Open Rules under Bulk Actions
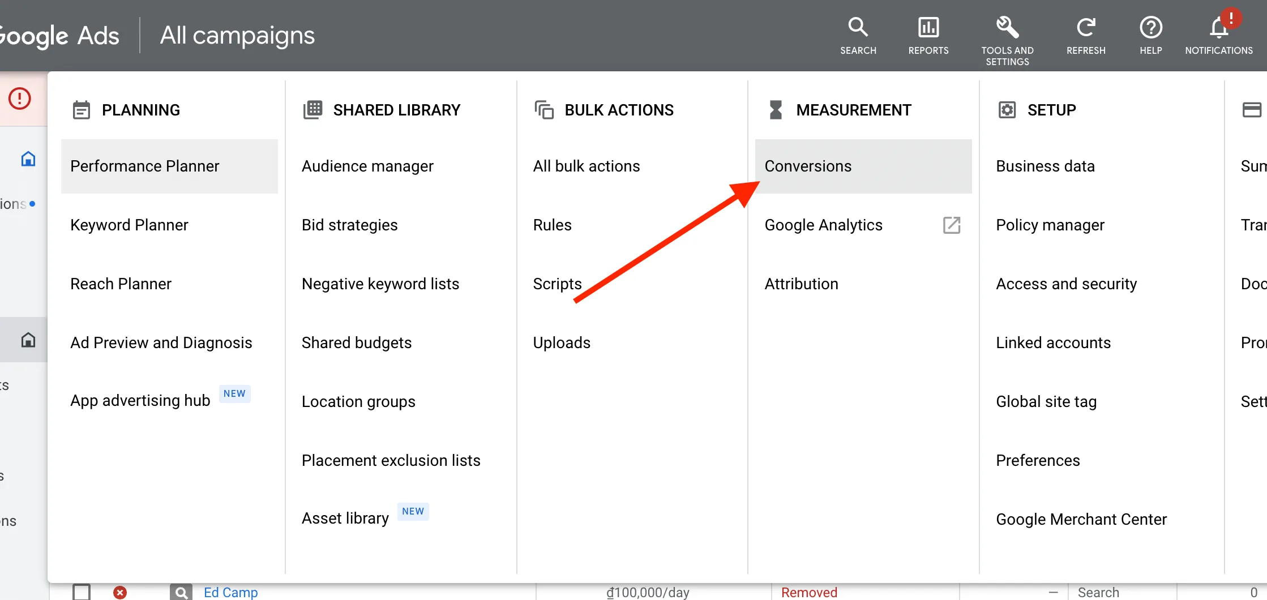This screenshot has height=600, width=1267. pyautogui.click(x=553, y=225)
